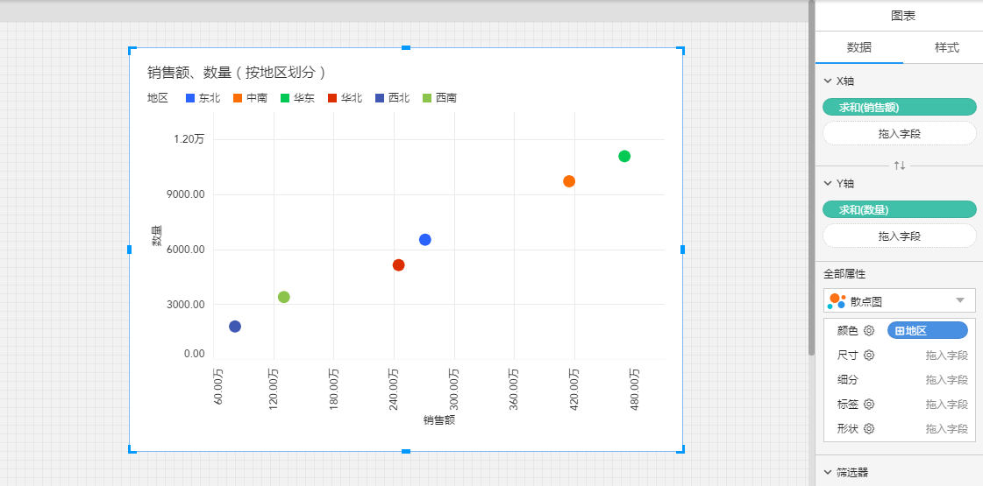Toggle 中南 series in the legend
The height and width of the screenshot is (486, 983).
[251, 98]
